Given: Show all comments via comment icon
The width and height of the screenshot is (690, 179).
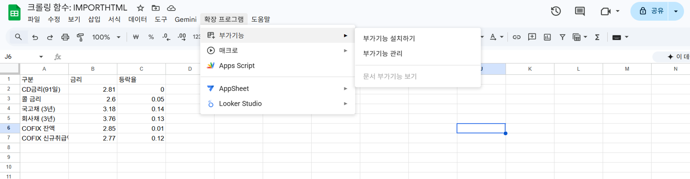Looking at the screenshot, I should click(x=580, y=11).
